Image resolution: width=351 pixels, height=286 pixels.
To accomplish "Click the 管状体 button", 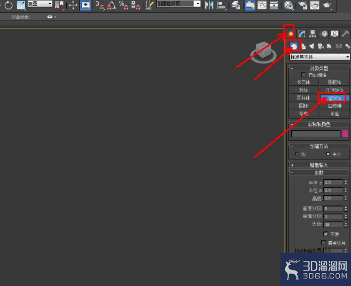I will click(335, 98).
